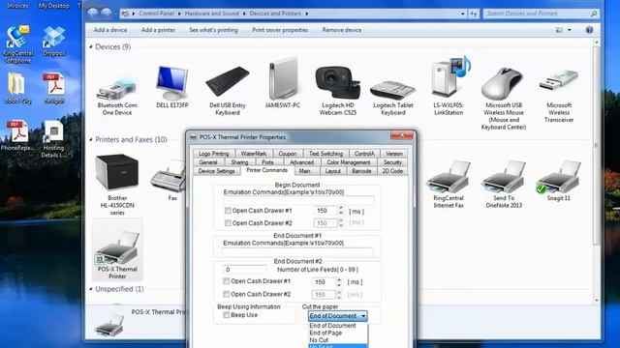Open the address bar history dropdown
Screen dimensions: 620x348
[x=463, y=14]
